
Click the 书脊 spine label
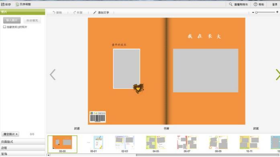[166, 129]
